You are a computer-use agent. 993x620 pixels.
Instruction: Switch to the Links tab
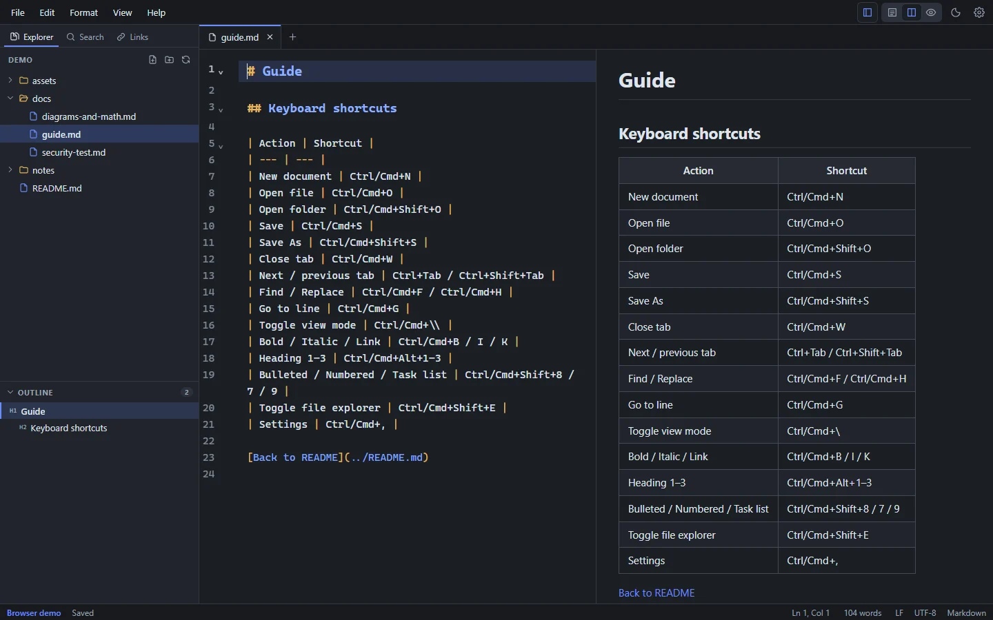pos(132,37)
